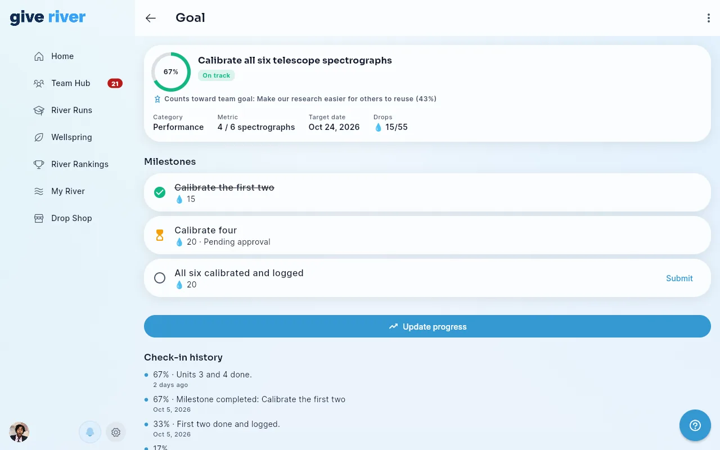
Task: Click the team goal star icon
Action: pyautogui.click(x=157, y=99)
